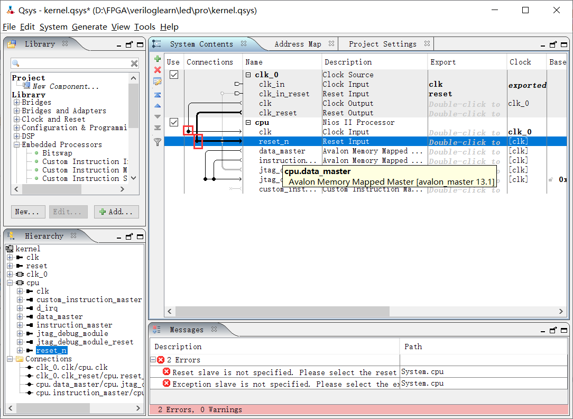Select New Component... in Project tree
This screenshot has width=573, height=419.
pos(66,86)
